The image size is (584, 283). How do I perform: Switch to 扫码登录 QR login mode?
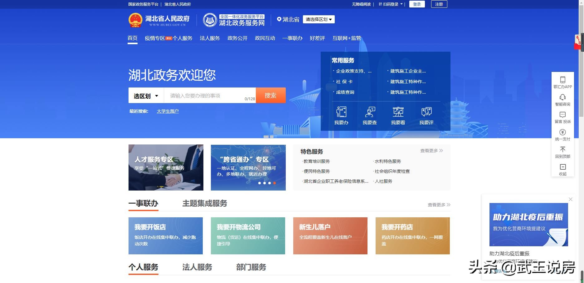click(x=389, y=4)
